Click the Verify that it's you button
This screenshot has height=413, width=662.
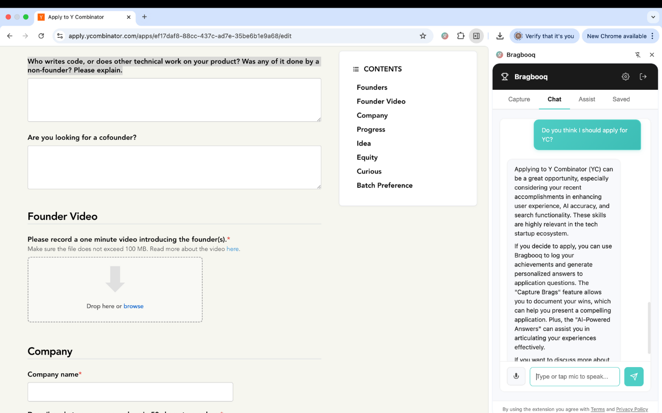[544, 36]
